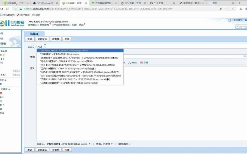This screenshot has height=154, width=247.
Task: Click the recipient field containing 792
Action: (x=142, y=47)
